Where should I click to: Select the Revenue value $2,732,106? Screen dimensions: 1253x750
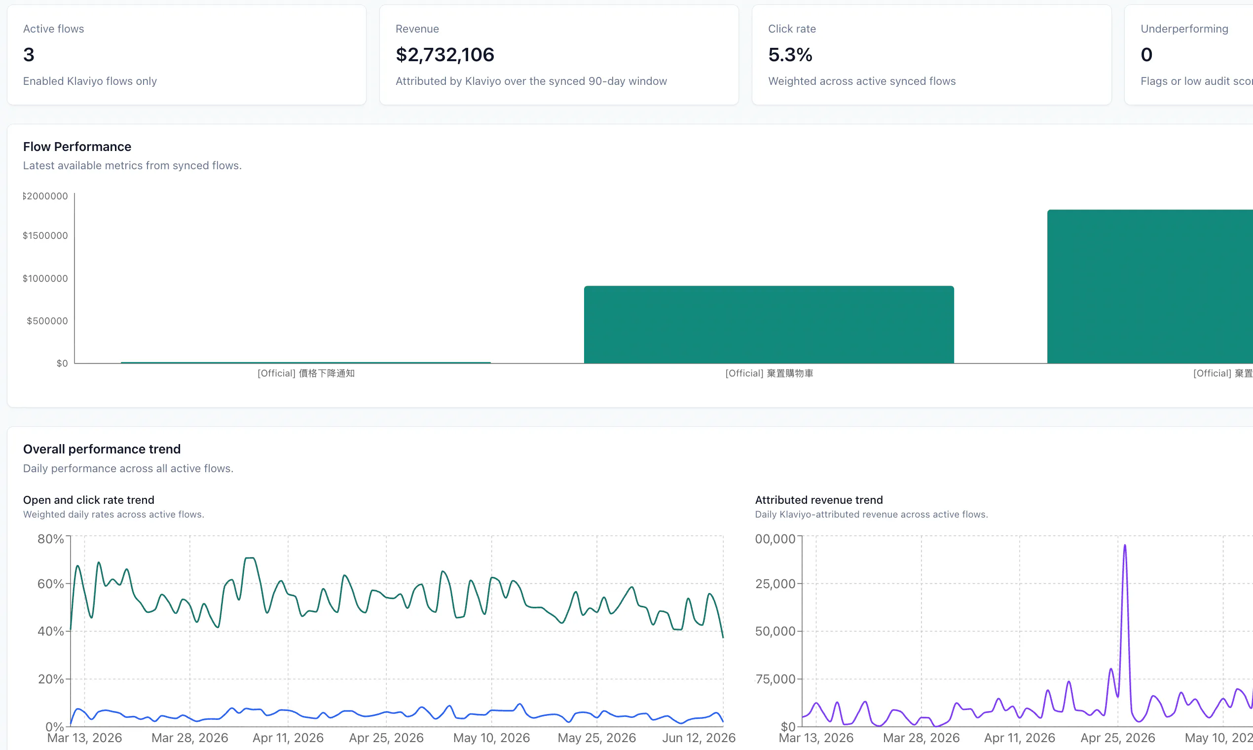444,55
